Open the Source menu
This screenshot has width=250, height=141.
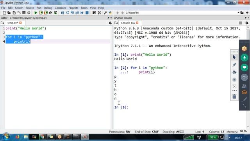coord(30,8)
